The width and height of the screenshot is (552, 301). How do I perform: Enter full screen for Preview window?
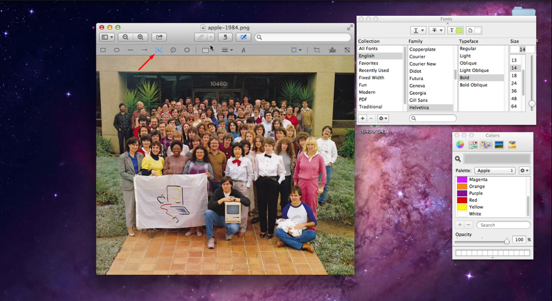click(350, 27)
